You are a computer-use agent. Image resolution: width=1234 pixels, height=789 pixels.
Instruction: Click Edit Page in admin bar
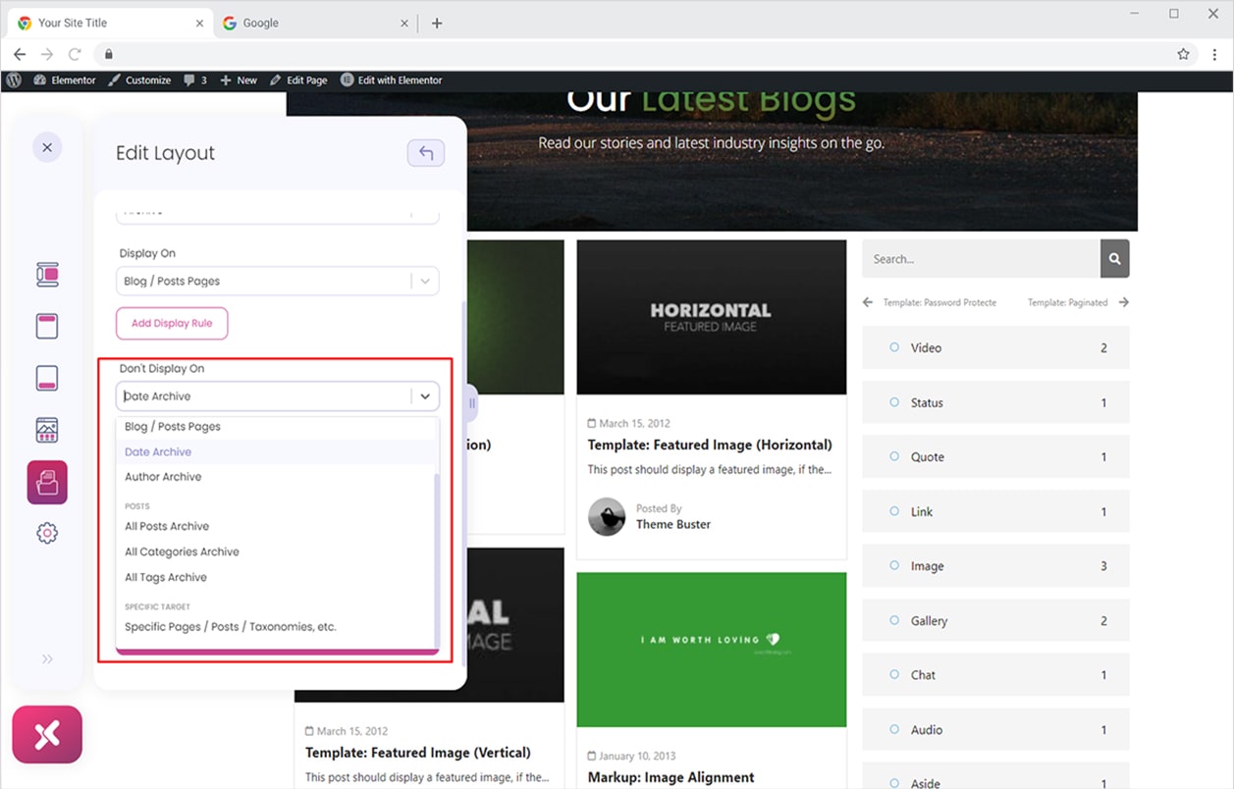(x=298, y=80)
